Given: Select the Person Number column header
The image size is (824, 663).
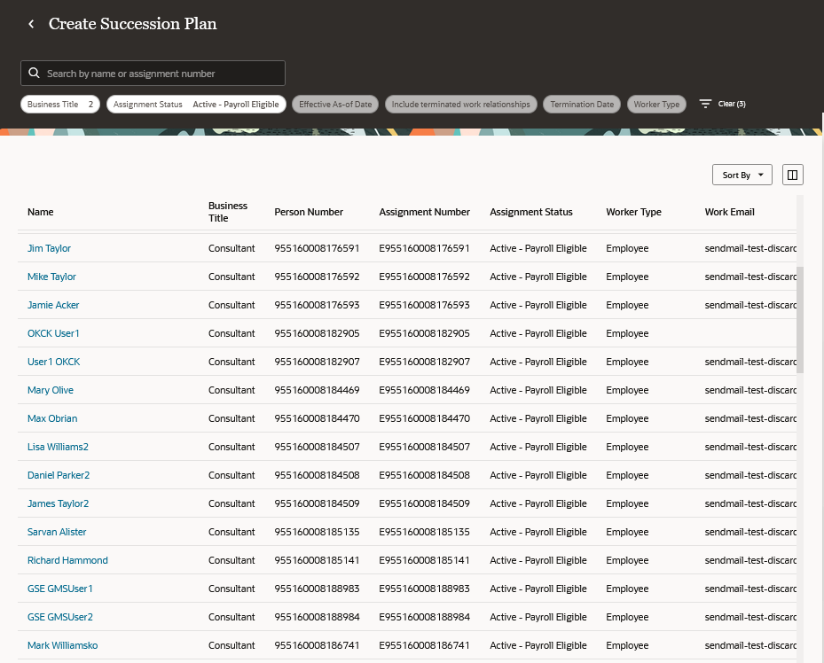Looking at the screenshot, I should tap(309, 212).
